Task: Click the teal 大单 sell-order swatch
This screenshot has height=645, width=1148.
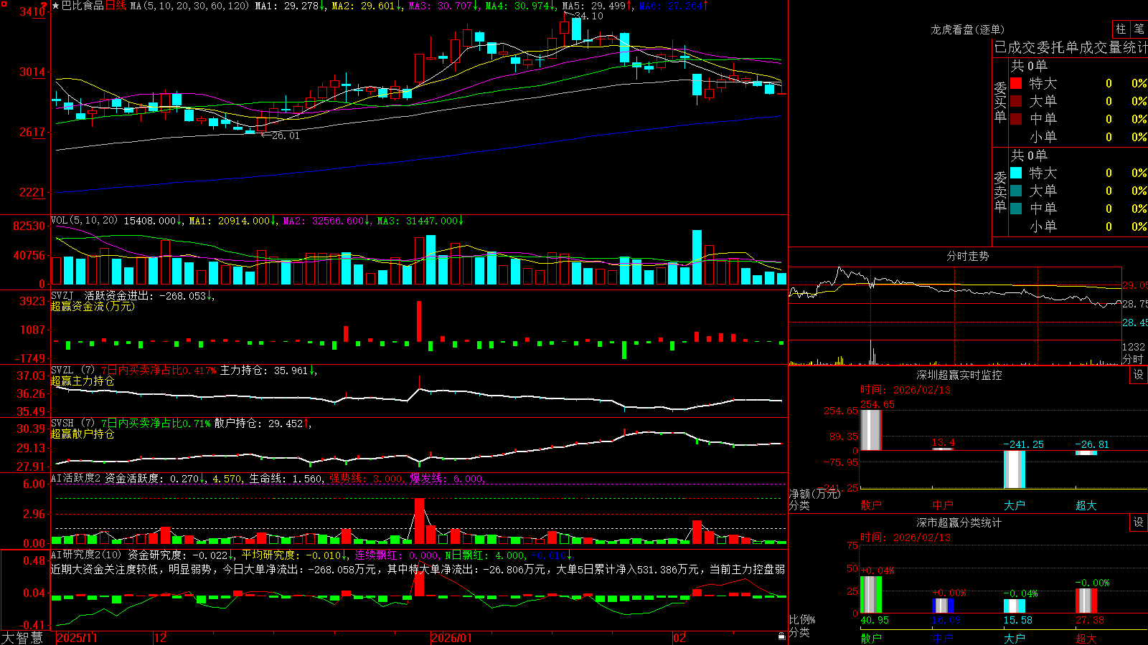Action: (1016, 191)
